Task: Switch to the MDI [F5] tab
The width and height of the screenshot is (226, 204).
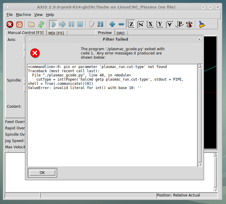Action: coord(56,33)
